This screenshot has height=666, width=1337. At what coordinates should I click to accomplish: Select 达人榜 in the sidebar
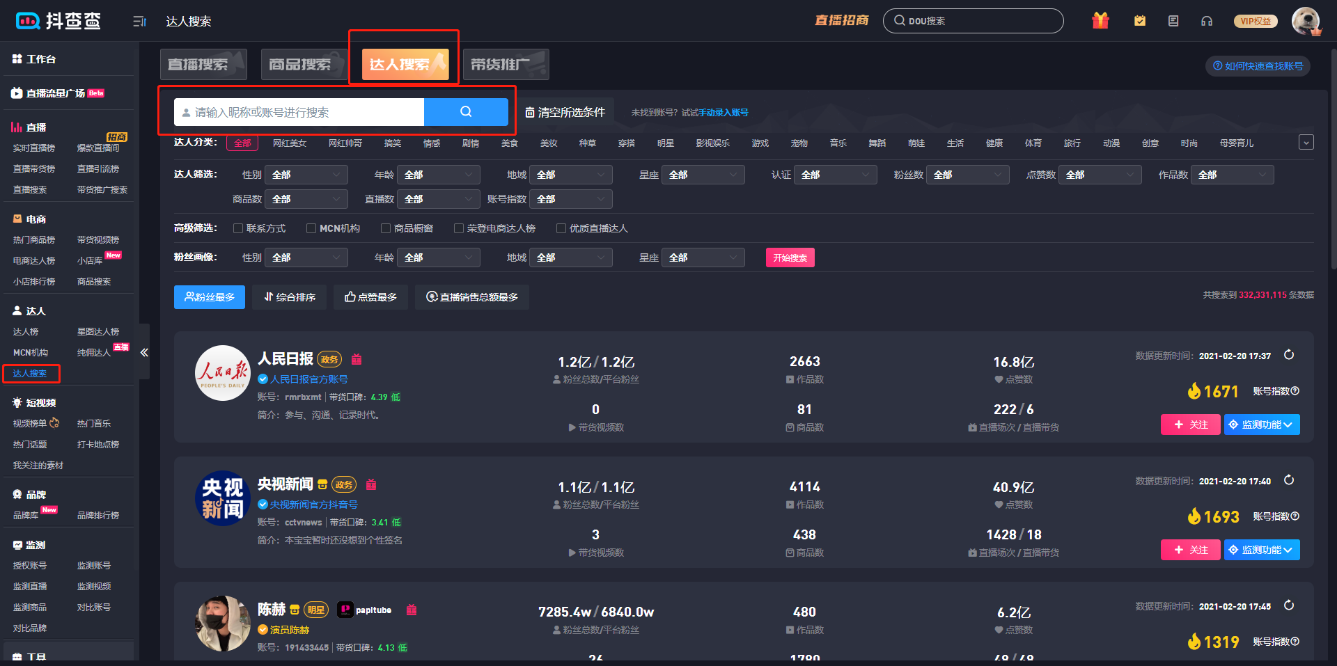pos(26,332)
